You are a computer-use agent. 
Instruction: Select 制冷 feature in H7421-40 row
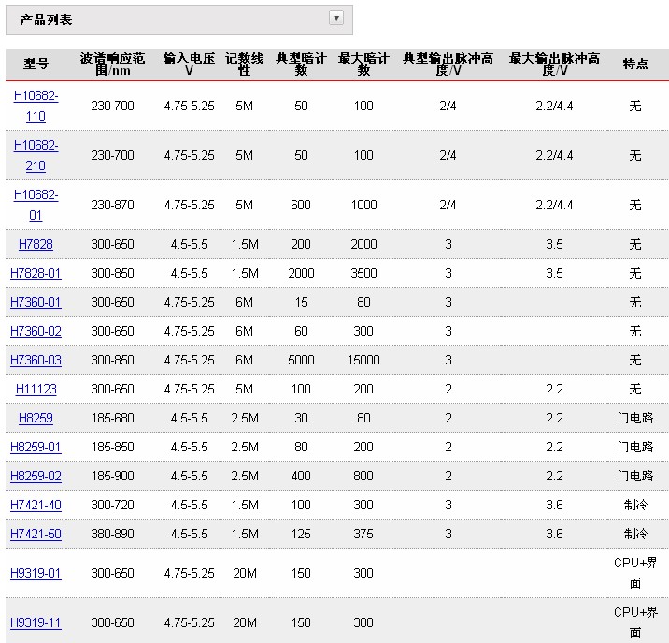634,506
